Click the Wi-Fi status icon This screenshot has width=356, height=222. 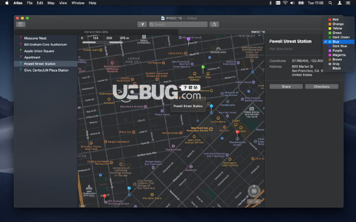(285, 3)
